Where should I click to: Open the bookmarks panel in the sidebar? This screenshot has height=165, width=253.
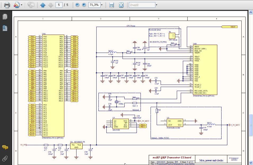(x=5, y=28)
